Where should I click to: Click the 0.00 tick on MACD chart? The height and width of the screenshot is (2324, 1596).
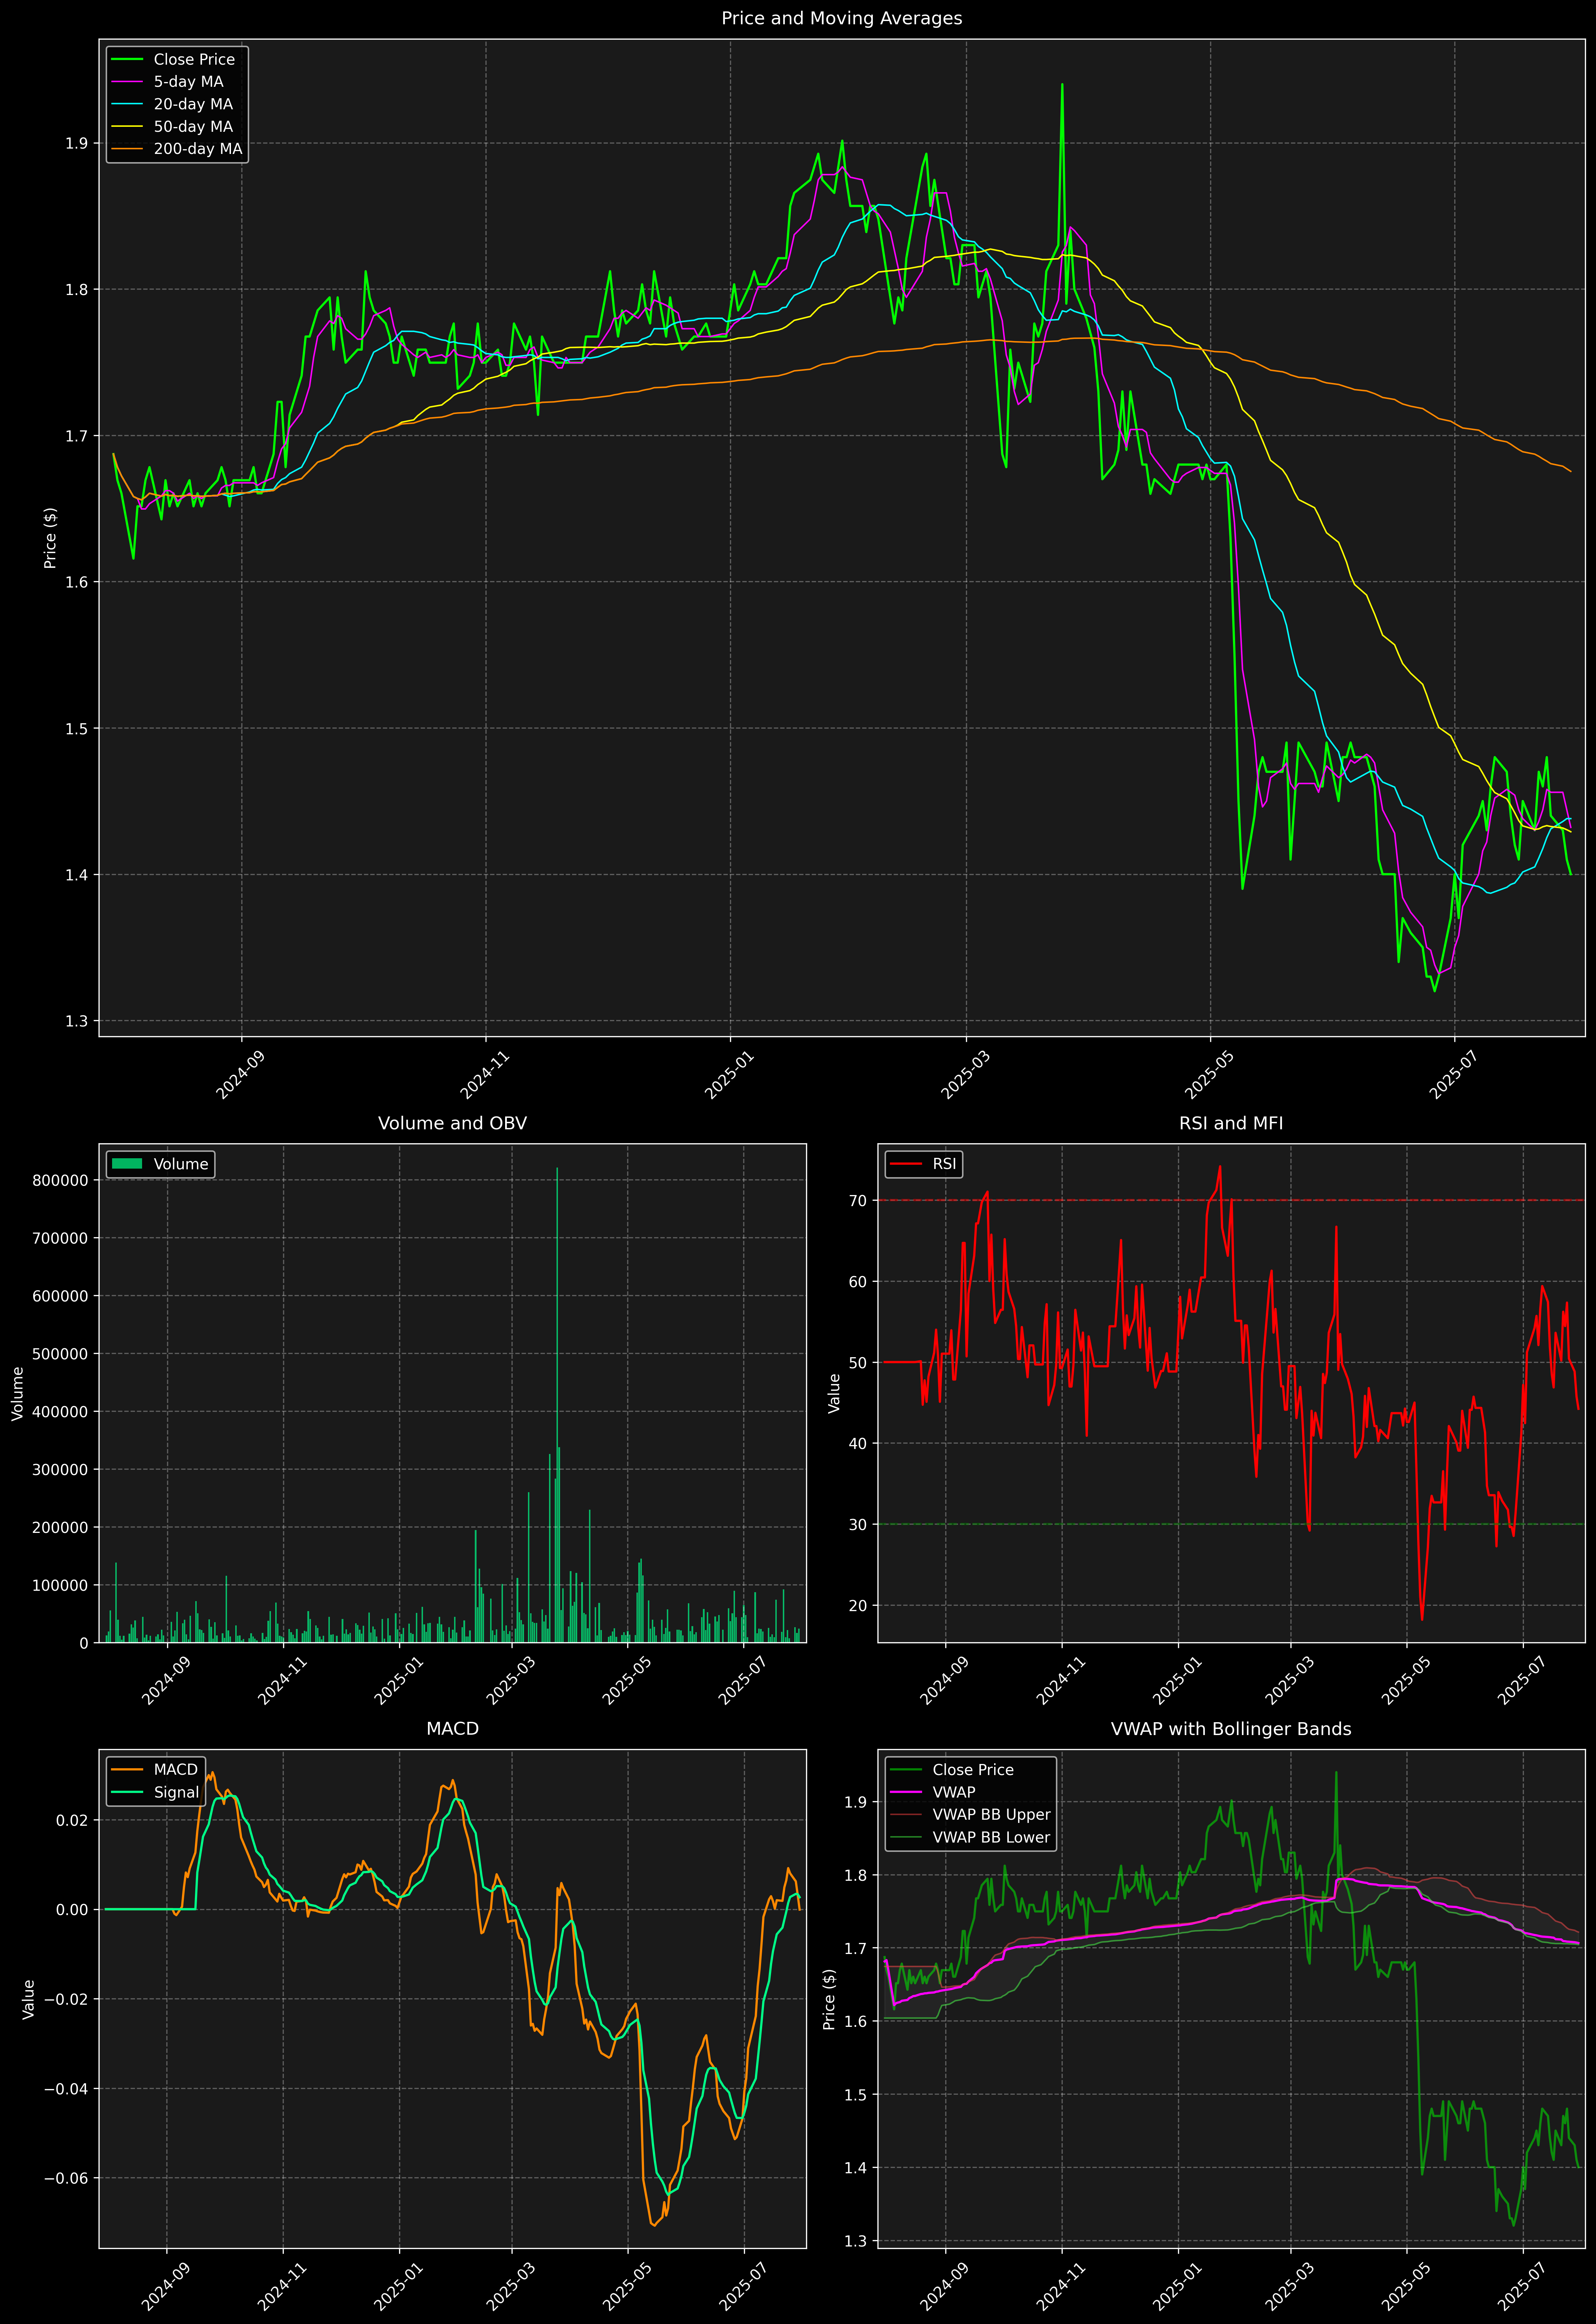pos(72,1910)
